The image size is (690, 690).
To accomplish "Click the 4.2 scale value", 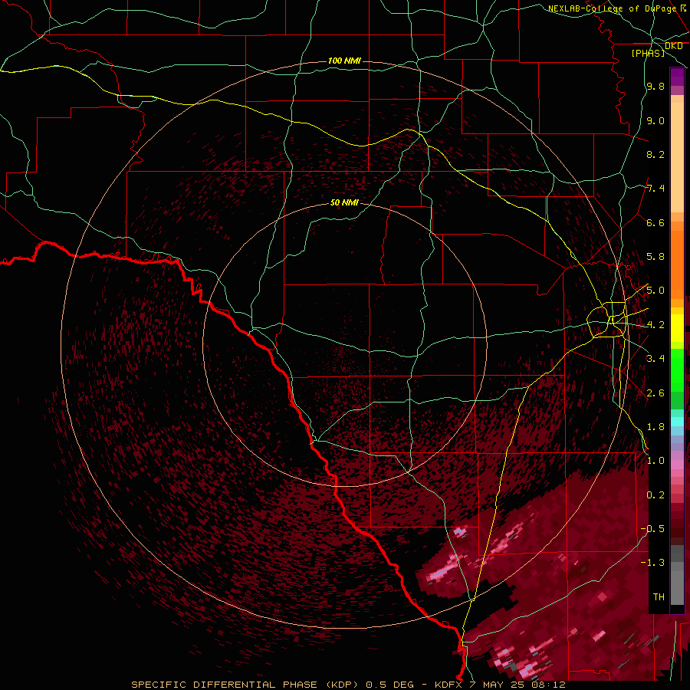I will (655, 325).
